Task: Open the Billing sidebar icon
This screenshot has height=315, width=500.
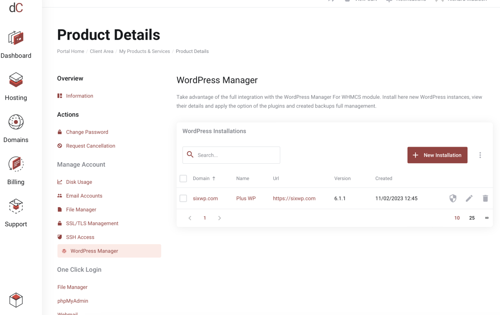Action: [x=16, y=164]
